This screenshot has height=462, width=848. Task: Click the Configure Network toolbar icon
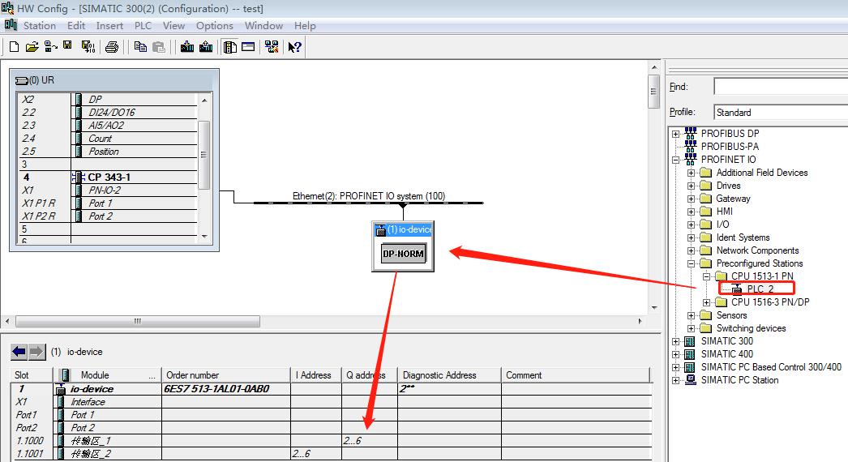tap(272, 47)
